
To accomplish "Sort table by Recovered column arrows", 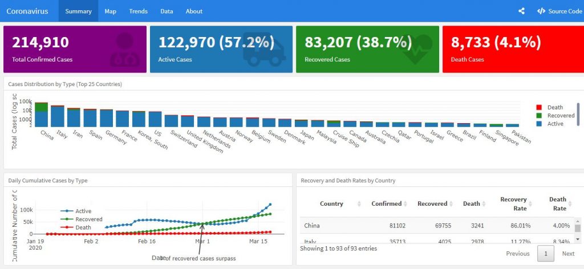I will (451, 204).
